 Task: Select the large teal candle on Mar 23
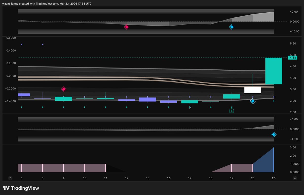click(x=274, y=71)
